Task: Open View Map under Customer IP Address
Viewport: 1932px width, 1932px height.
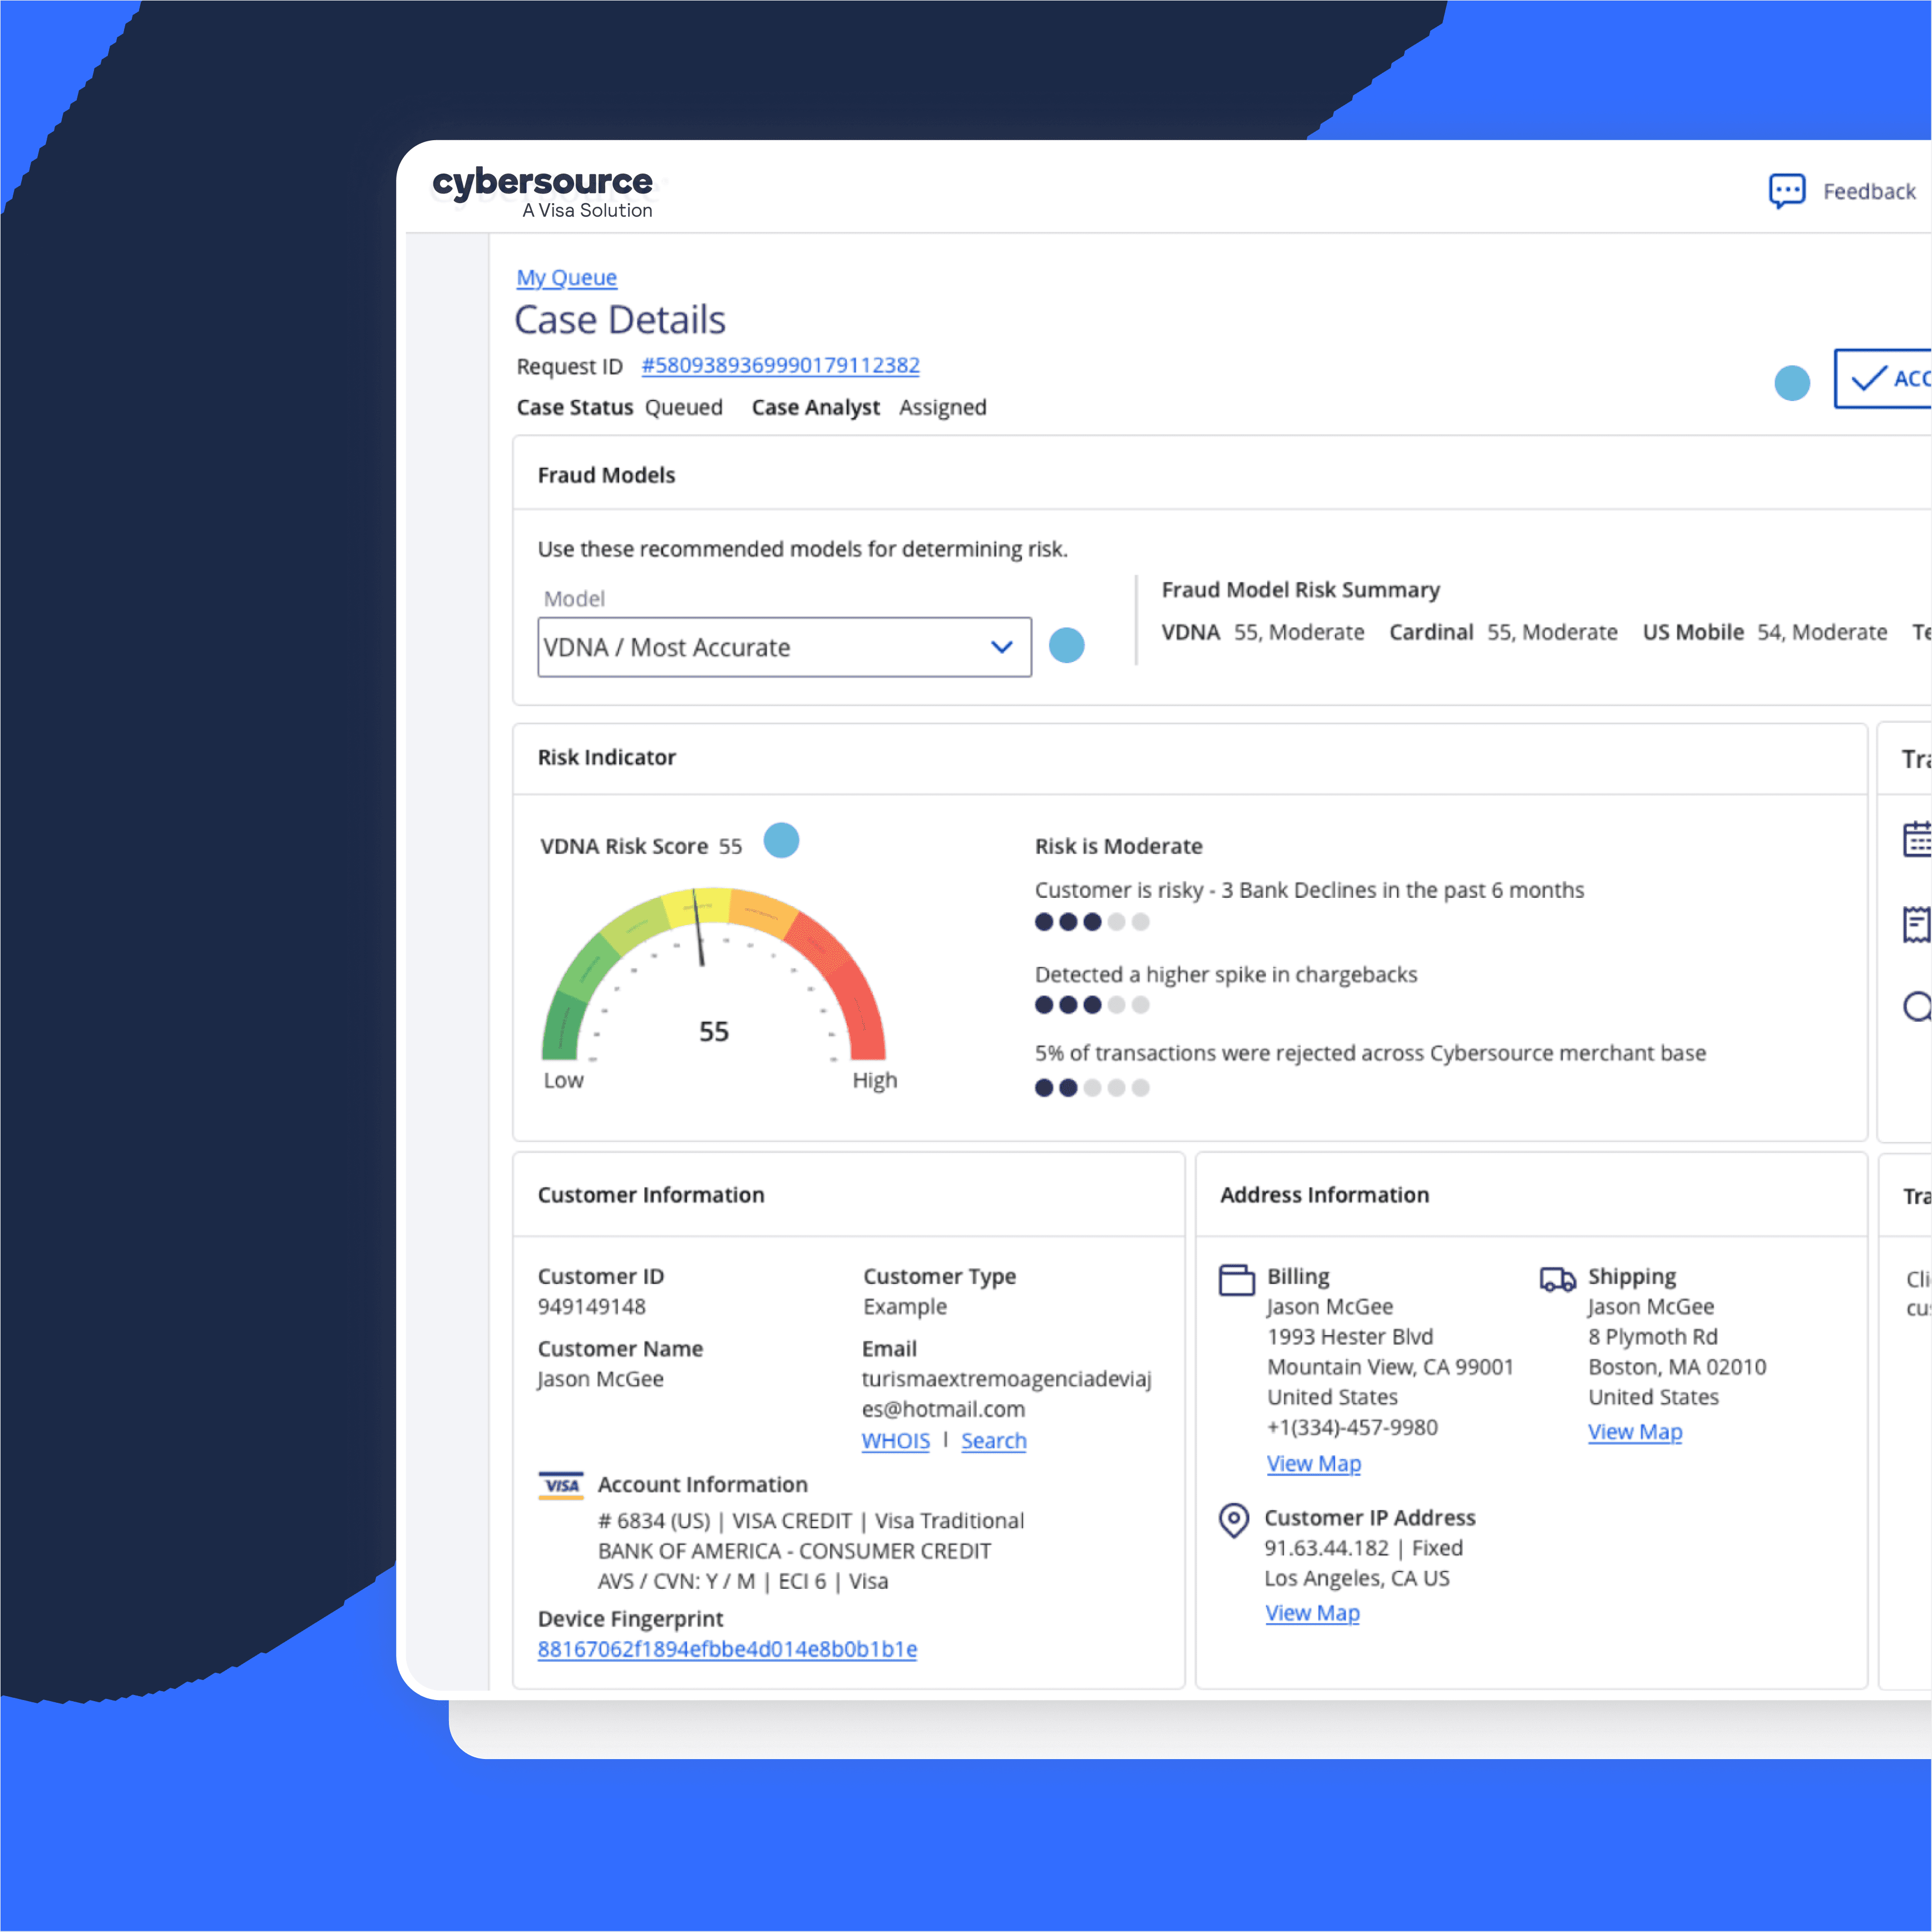Action: (x=1312, y=1613)
